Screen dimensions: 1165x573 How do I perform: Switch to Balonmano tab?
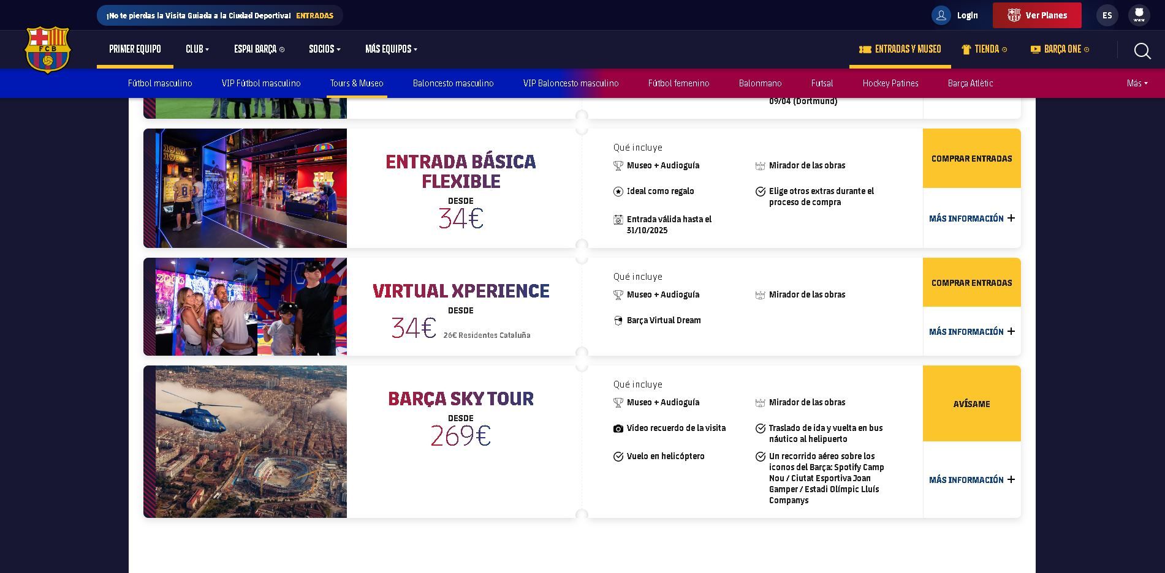click(x=761, y=83)
